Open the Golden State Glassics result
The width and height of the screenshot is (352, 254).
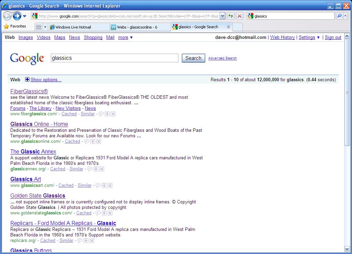38,195
